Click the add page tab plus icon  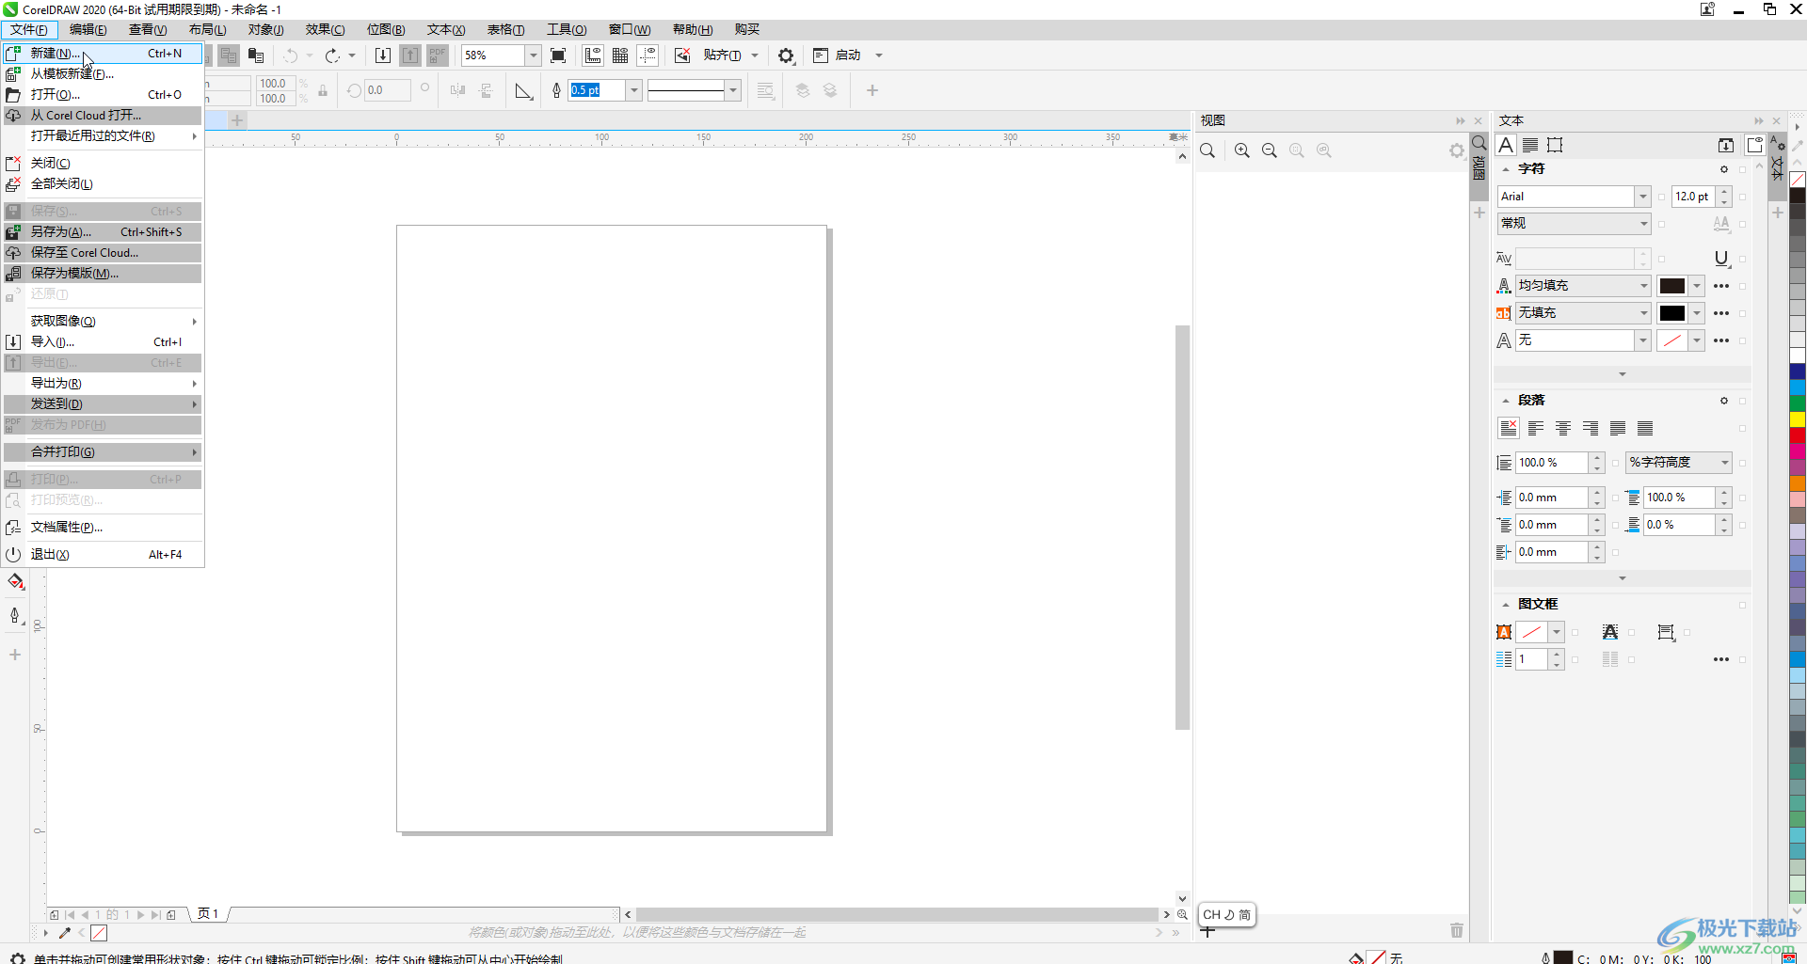238,120
